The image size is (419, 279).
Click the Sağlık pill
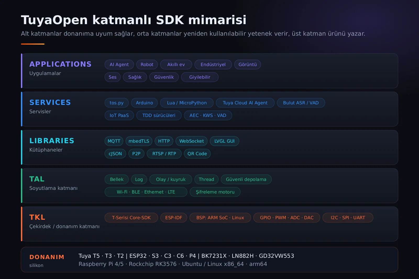point(135,77)
